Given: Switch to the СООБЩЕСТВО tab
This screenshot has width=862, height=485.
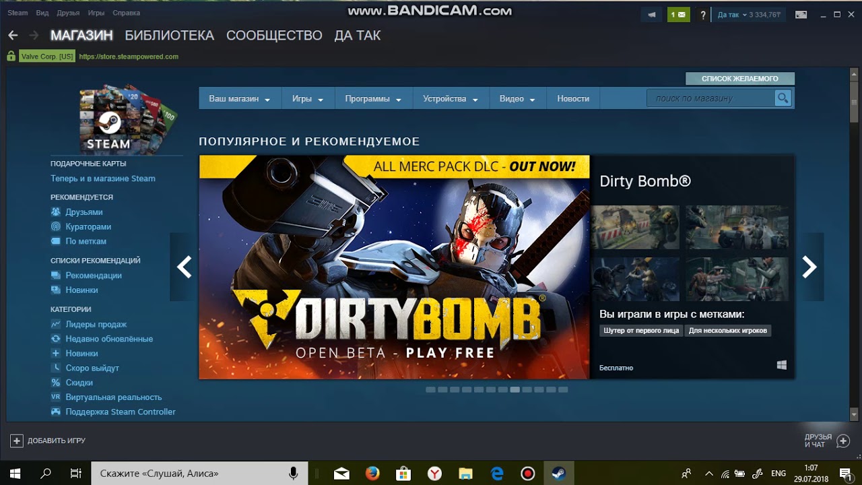Looking at the screenshot, I should [274, 35].
